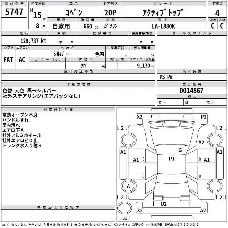The image size is (228, 228).
Task: Click the X2 mark at the diagram's top-left
Action: pyautogui.click(x=140, y=117)
